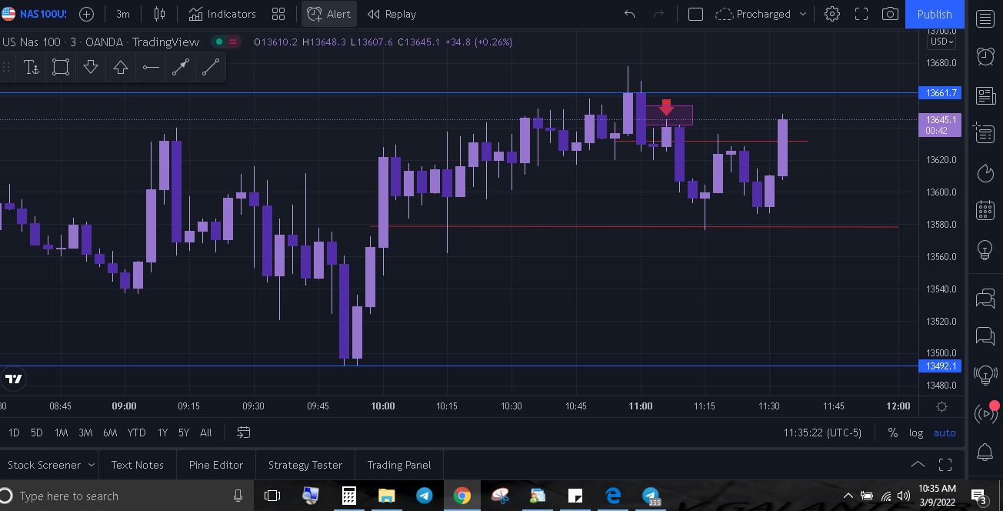The image size is (1003, 511).
Task: Open the ideas stream broadcast-bulb icon
Action: pos(985,375)
